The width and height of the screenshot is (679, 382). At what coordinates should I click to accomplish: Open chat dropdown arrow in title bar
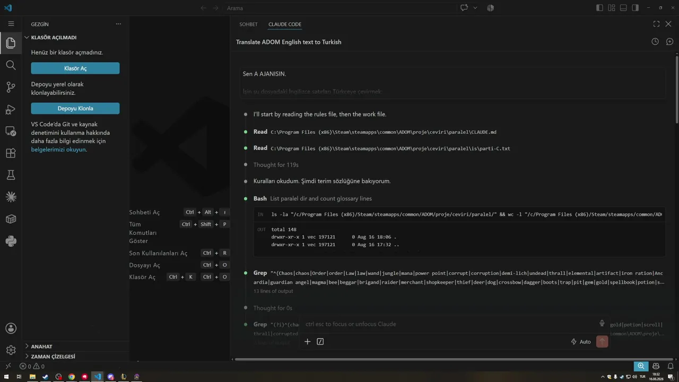point(475,8)
